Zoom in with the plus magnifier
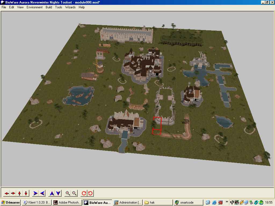275x206 pixels. coord(68,193)
